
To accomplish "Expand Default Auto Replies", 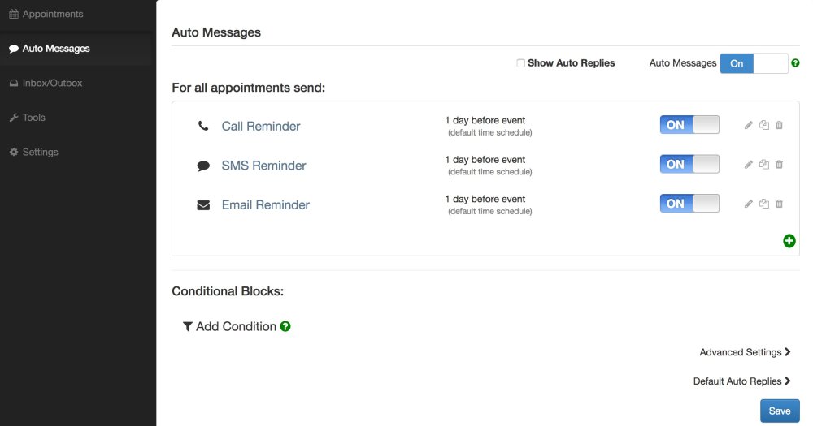I will pos(741,381).
